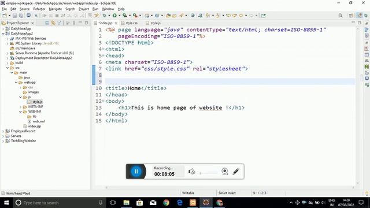This screenshot has width=370, height=208.
Task: Click the Save All toolbar icon
Action: pyautogui.click(x=21, y=16)
